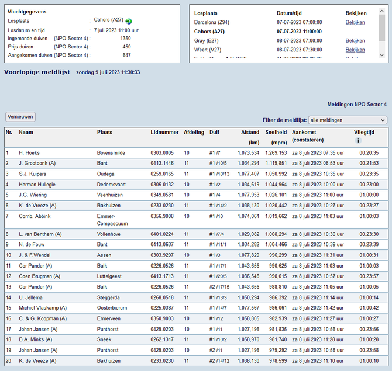This screenshot has width=392, height=371.
Task: Select name J. Grootoonk (A) in row 2
Action: [37, 163]
